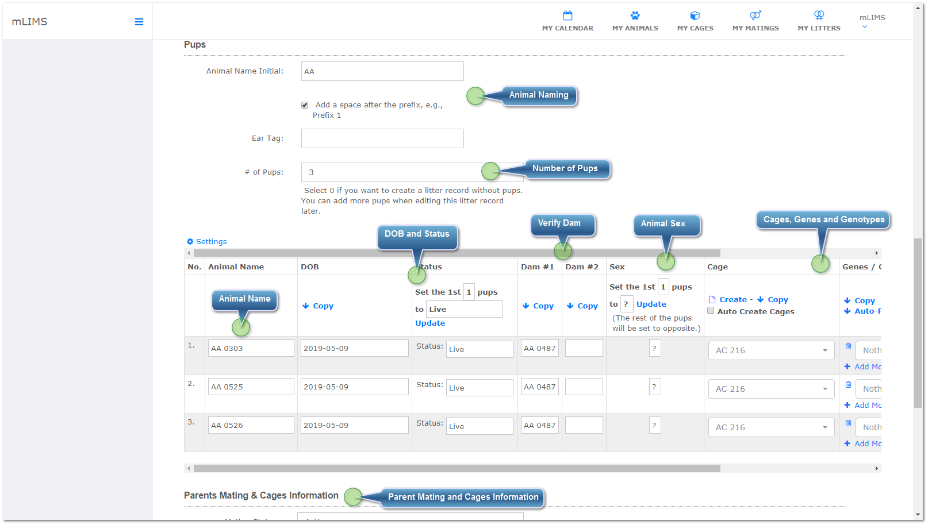This screenshot has height=525, width=928.
Task: Copy genes column values down
Action: tap(860, 301)
